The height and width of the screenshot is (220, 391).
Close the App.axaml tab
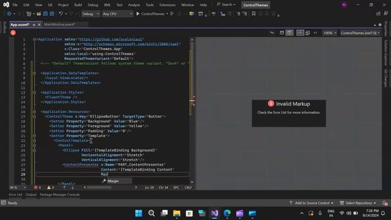pos(39,24)
